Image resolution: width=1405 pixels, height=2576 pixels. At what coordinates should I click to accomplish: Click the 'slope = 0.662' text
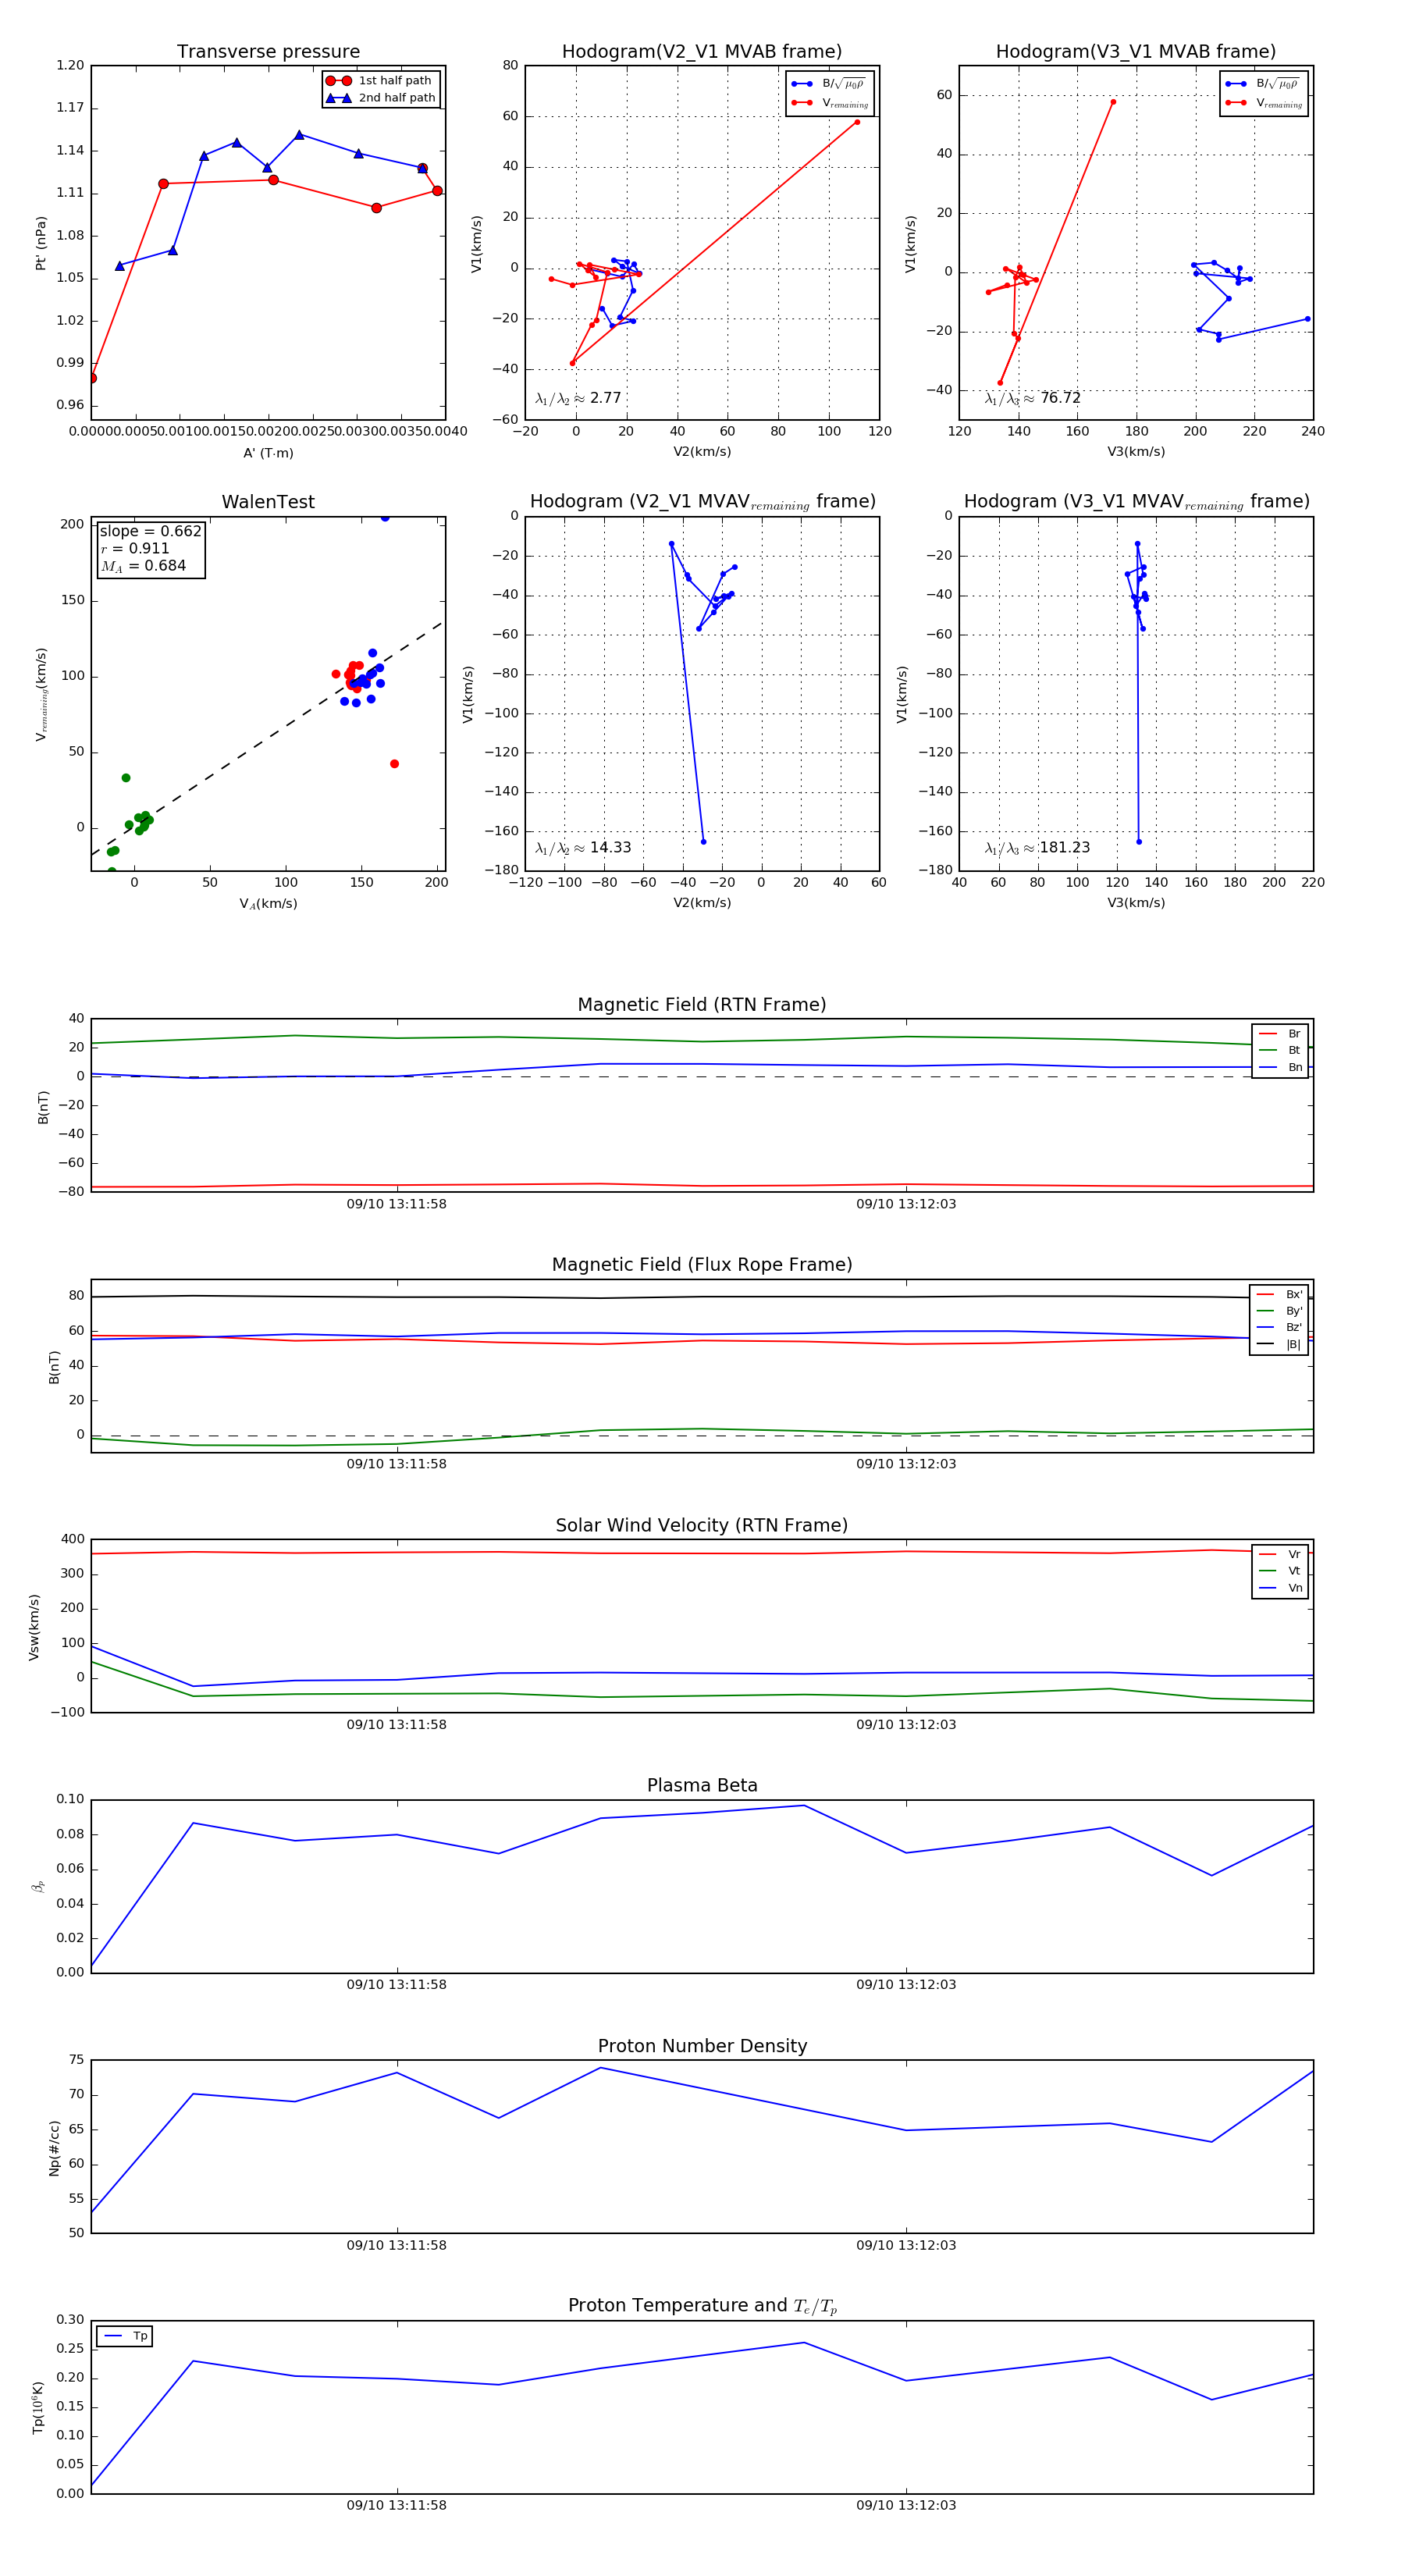pos(150,532)
